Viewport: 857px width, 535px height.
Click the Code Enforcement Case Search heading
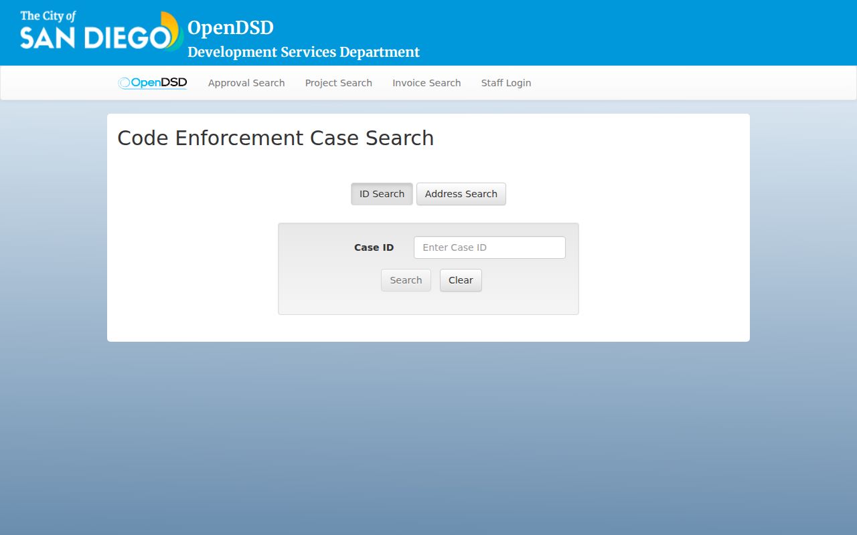click(276, 138)
